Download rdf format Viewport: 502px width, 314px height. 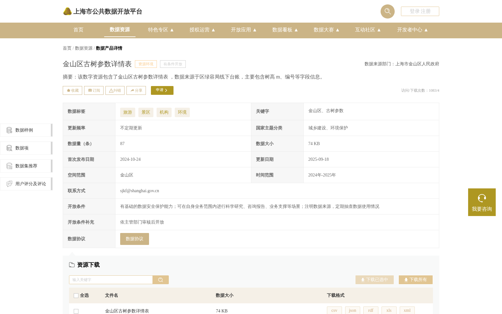tap(371, 310)
